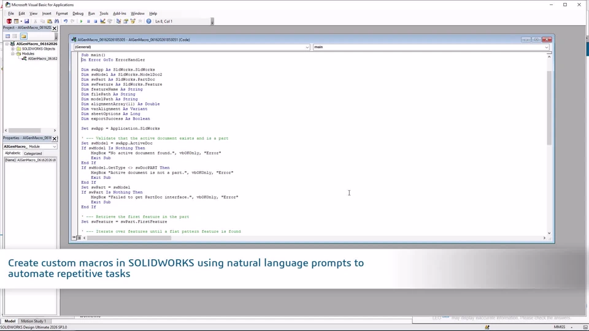Image resolution: width=589 pixels, height=331 pixels.
Task: Open the Insert object dropdown arrow in toolbar
Action: [x=21, y=21]
